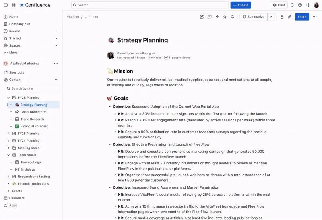Open the page comments icon

click(209, 17)
